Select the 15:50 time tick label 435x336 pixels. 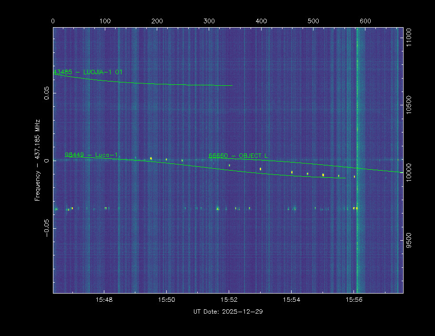pos(166,300)
